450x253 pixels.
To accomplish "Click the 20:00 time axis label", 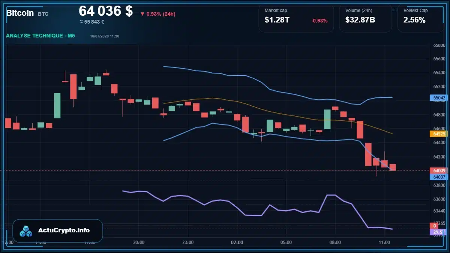I will coord(139,243).
